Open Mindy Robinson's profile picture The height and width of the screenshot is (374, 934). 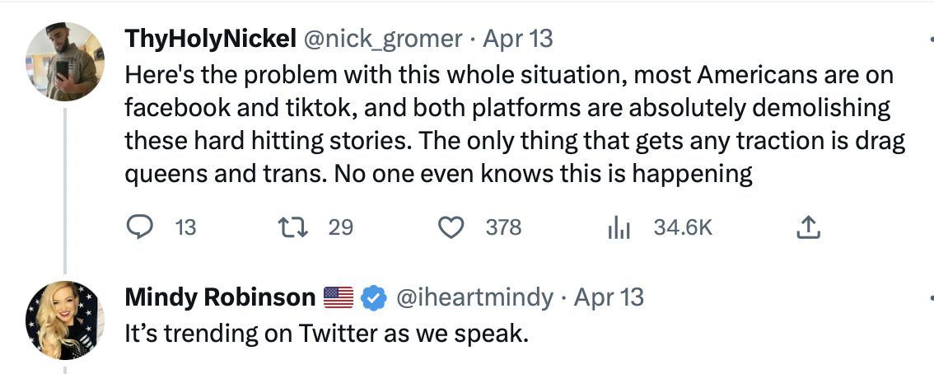65,320
